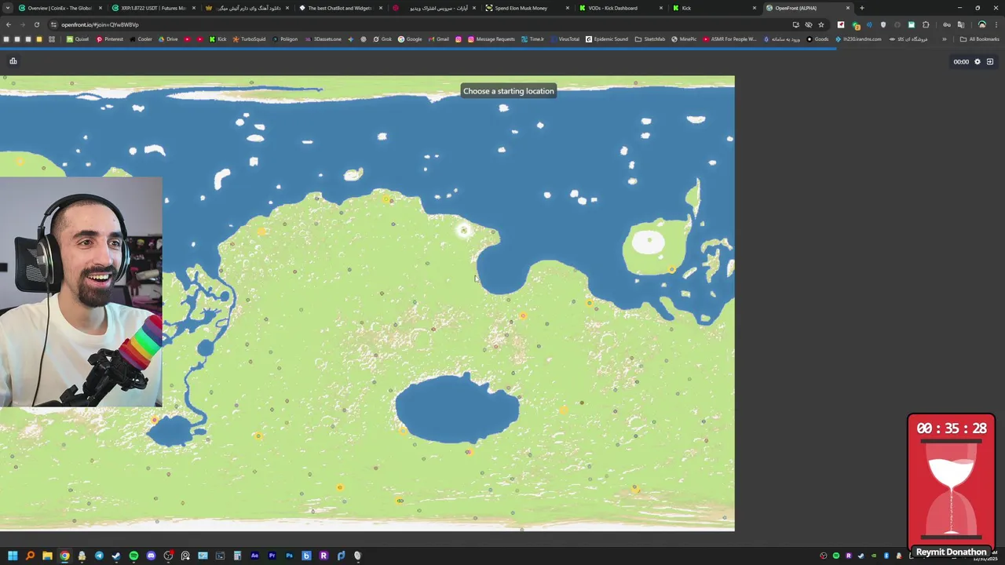Click the 'Choose a starting location' banner

(x=508, y=91)
